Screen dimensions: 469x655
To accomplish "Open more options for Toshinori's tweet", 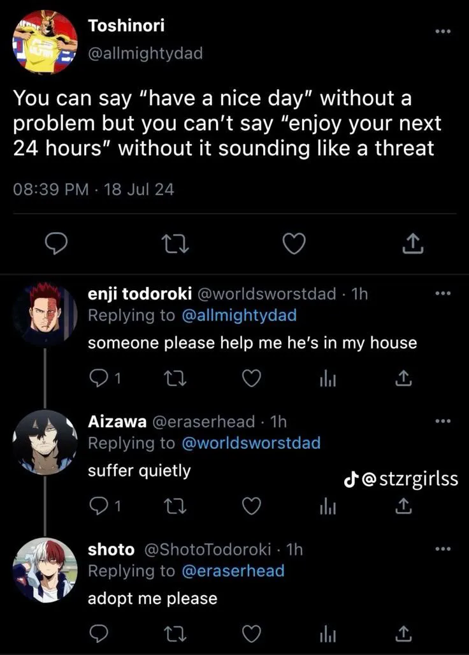I will 442,31.
